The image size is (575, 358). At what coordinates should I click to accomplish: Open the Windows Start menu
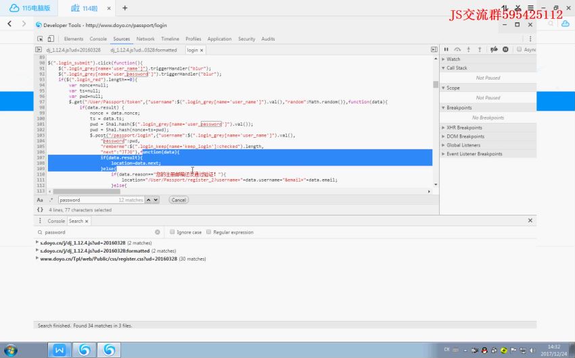coord(11,350)
